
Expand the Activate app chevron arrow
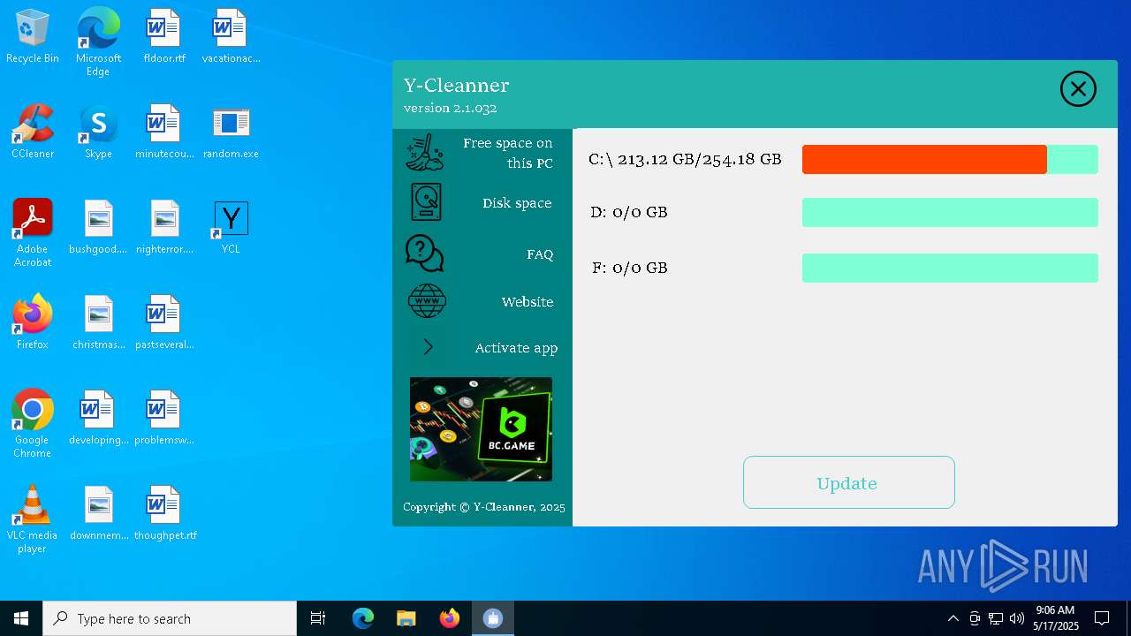pos(428,347)
